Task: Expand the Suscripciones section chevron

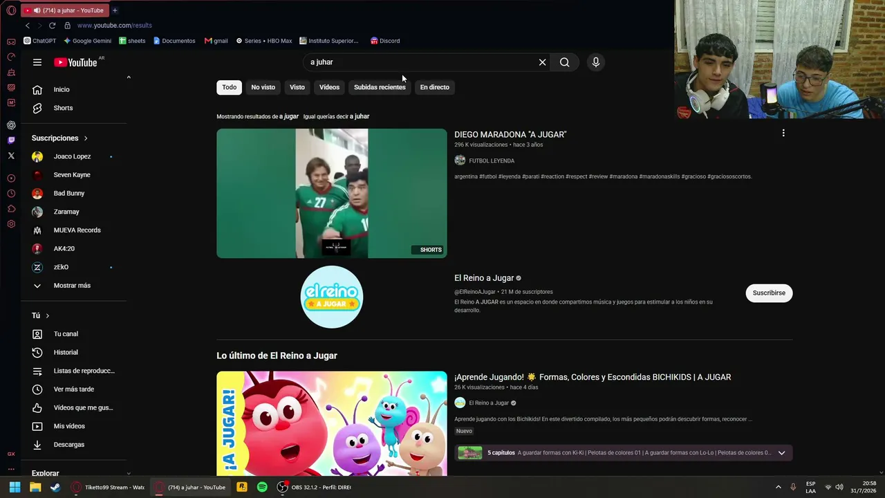Action: tap(86, 138)
